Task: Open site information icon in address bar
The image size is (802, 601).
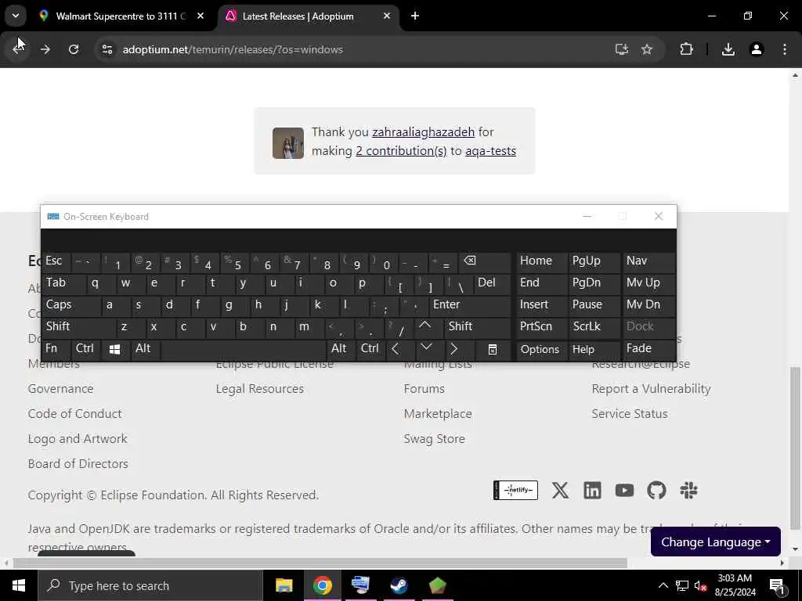Action: pyautogui.click(x=107, y=49)
